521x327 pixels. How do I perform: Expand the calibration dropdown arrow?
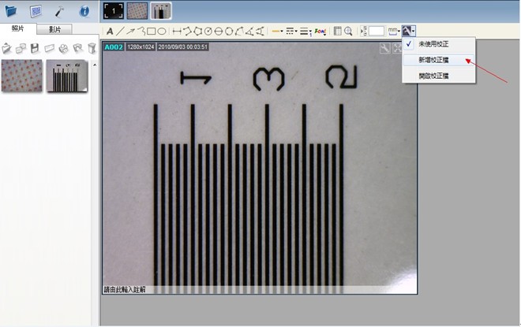point(414,32)
